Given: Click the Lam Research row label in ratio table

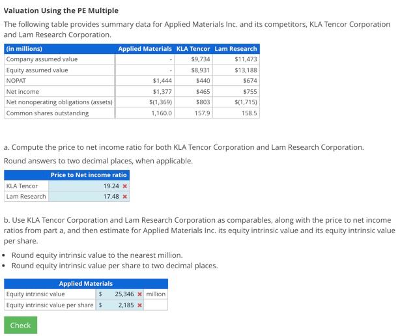Looking at the screenshot, I should [26, 197].
